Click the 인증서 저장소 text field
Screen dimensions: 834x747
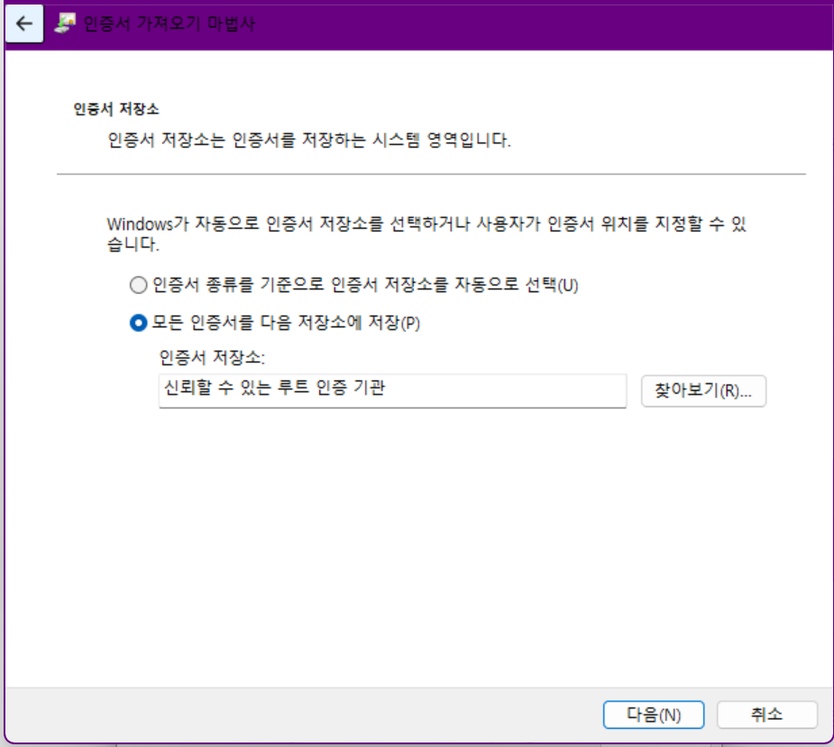point(392,391)
